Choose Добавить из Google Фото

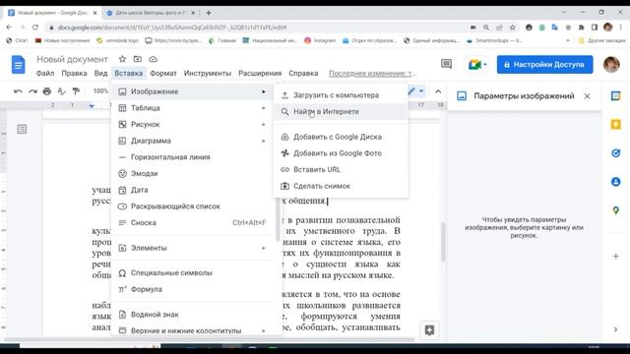tap(341, 153)
